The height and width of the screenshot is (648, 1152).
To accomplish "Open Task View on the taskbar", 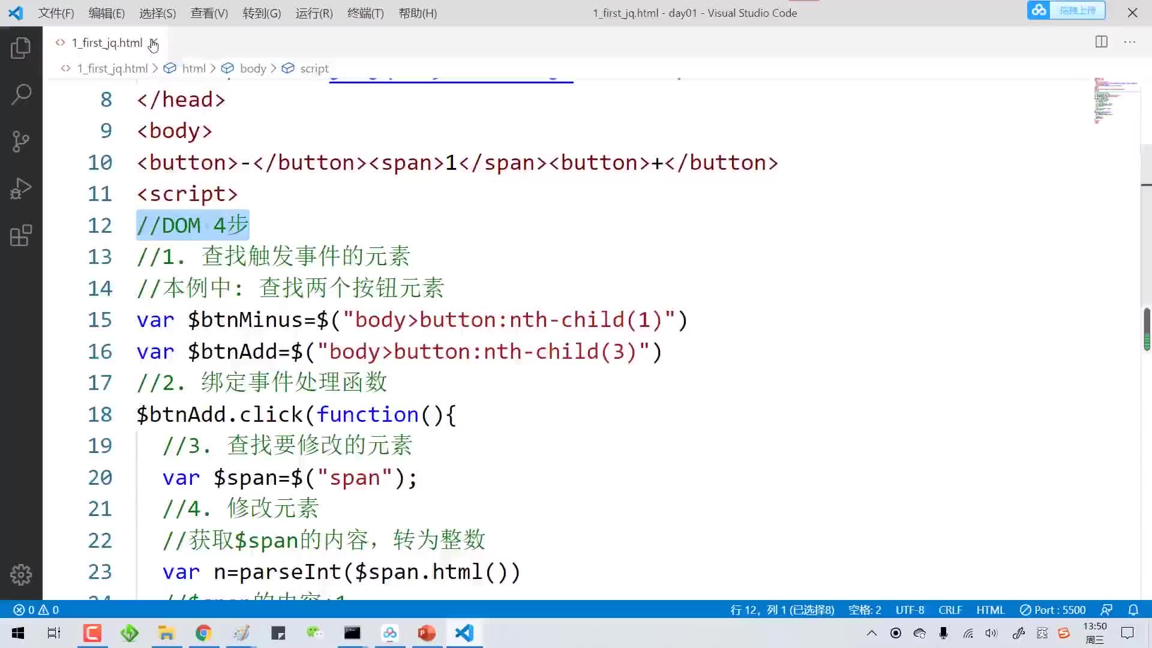I will (54, 633).
